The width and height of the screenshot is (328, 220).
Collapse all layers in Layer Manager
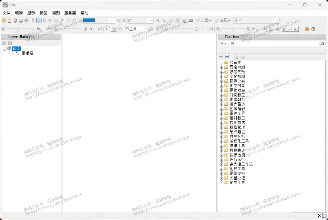[4, 43]
